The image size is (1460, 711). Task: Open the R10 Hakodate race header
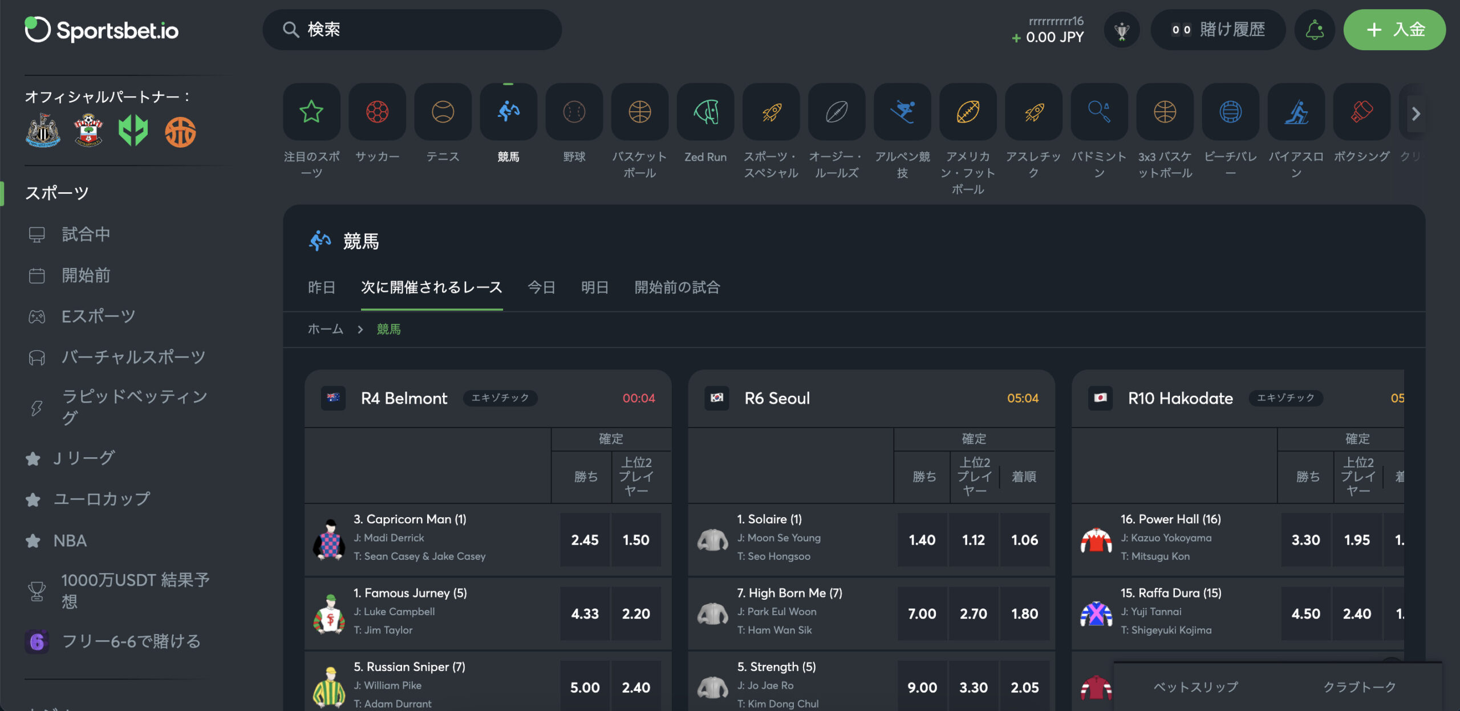pos(1238,398)
